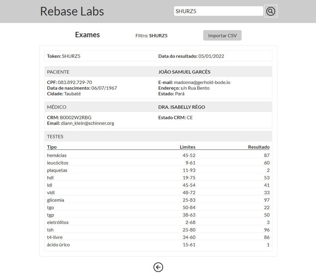The image size is (316, 280).
Task: Select the Token: SHURZ5 text
Action: pos(64,56)
